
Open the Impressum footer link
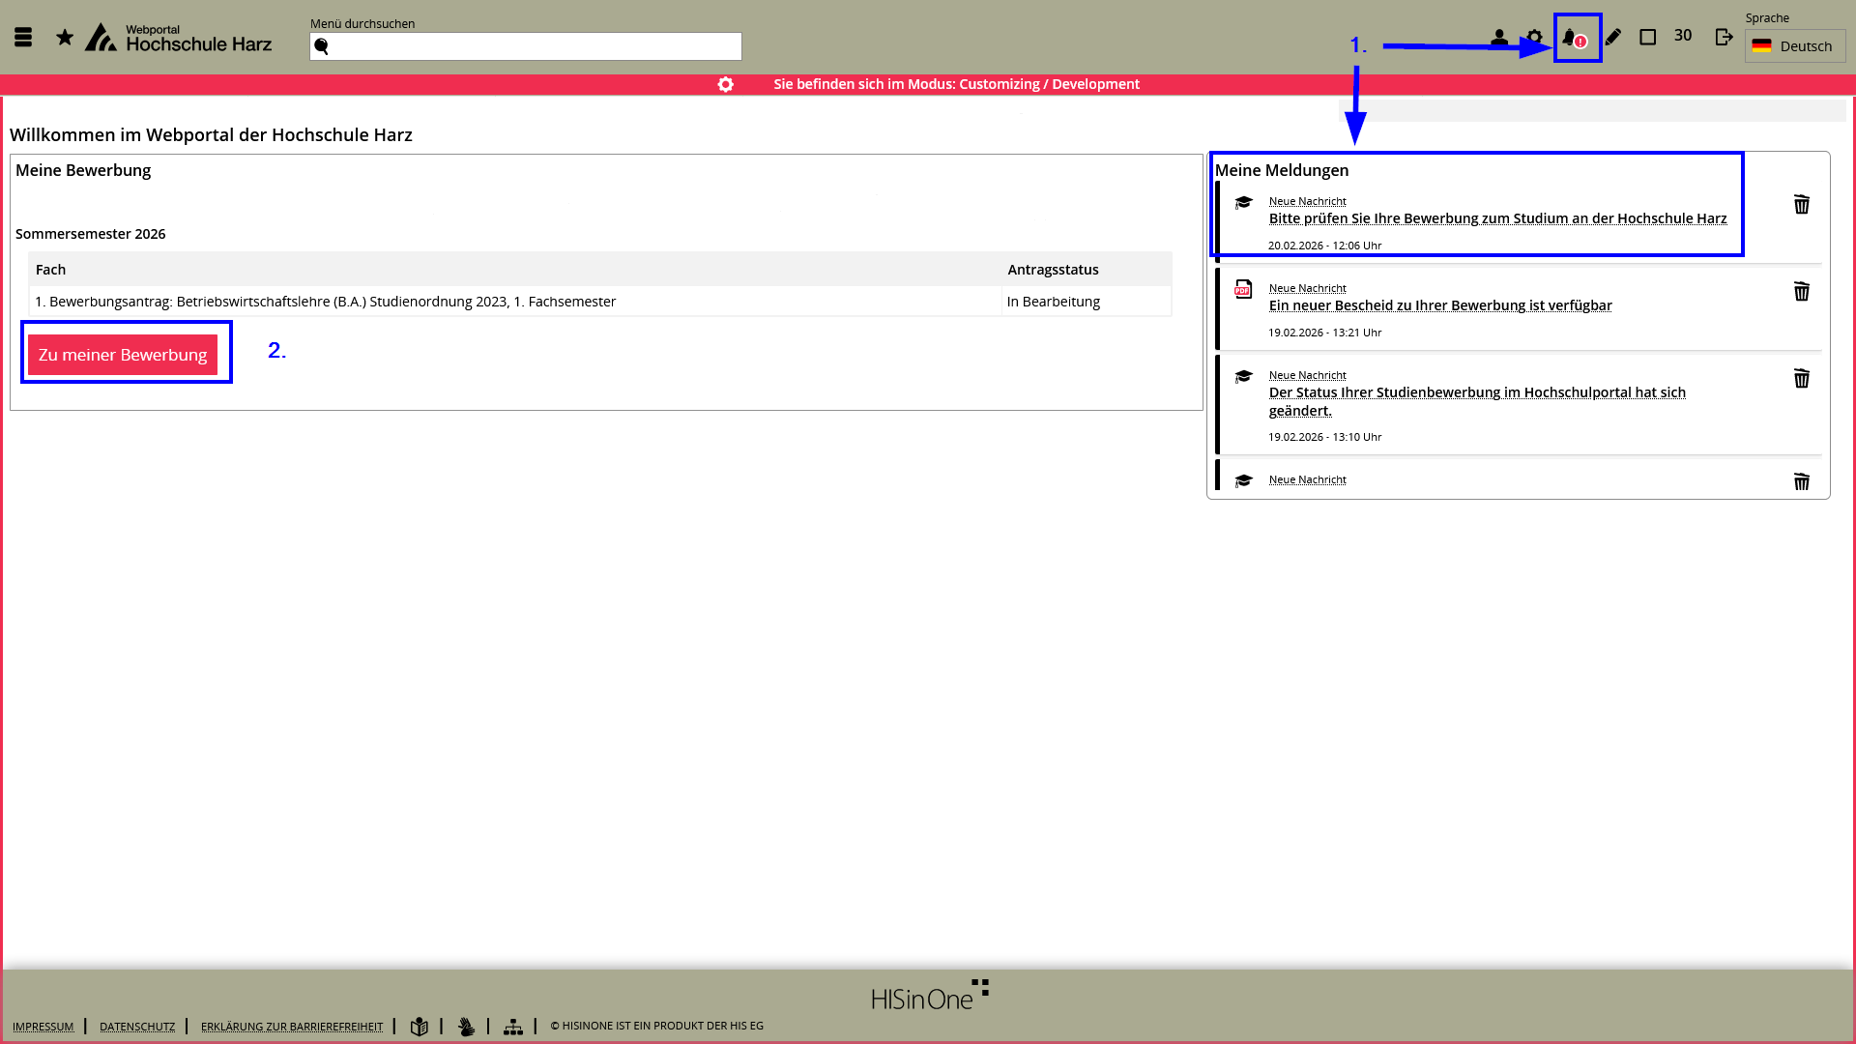point(43,1027)
